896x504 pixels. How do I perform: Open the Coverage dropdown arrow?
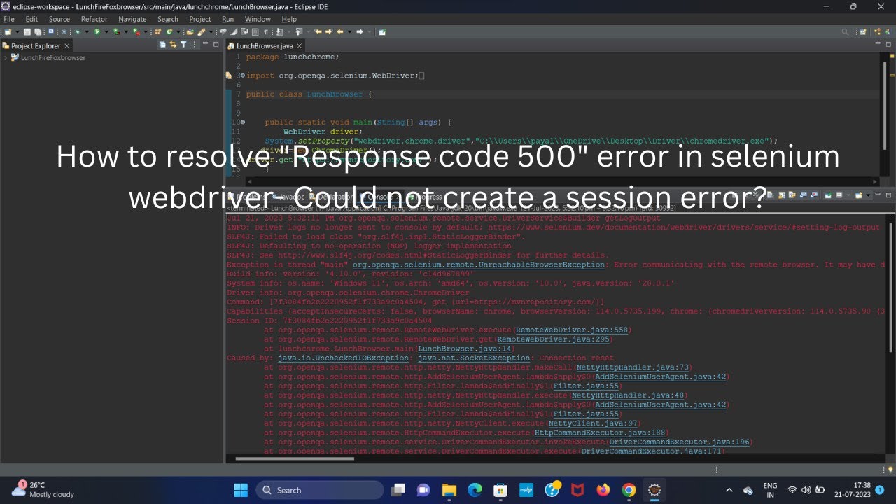click(125, 31)
